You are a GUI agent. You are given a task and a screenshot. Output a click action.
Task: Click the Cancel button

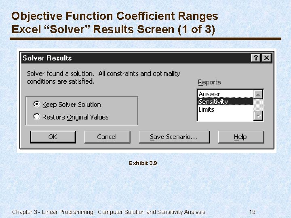[x=107, y=137]
